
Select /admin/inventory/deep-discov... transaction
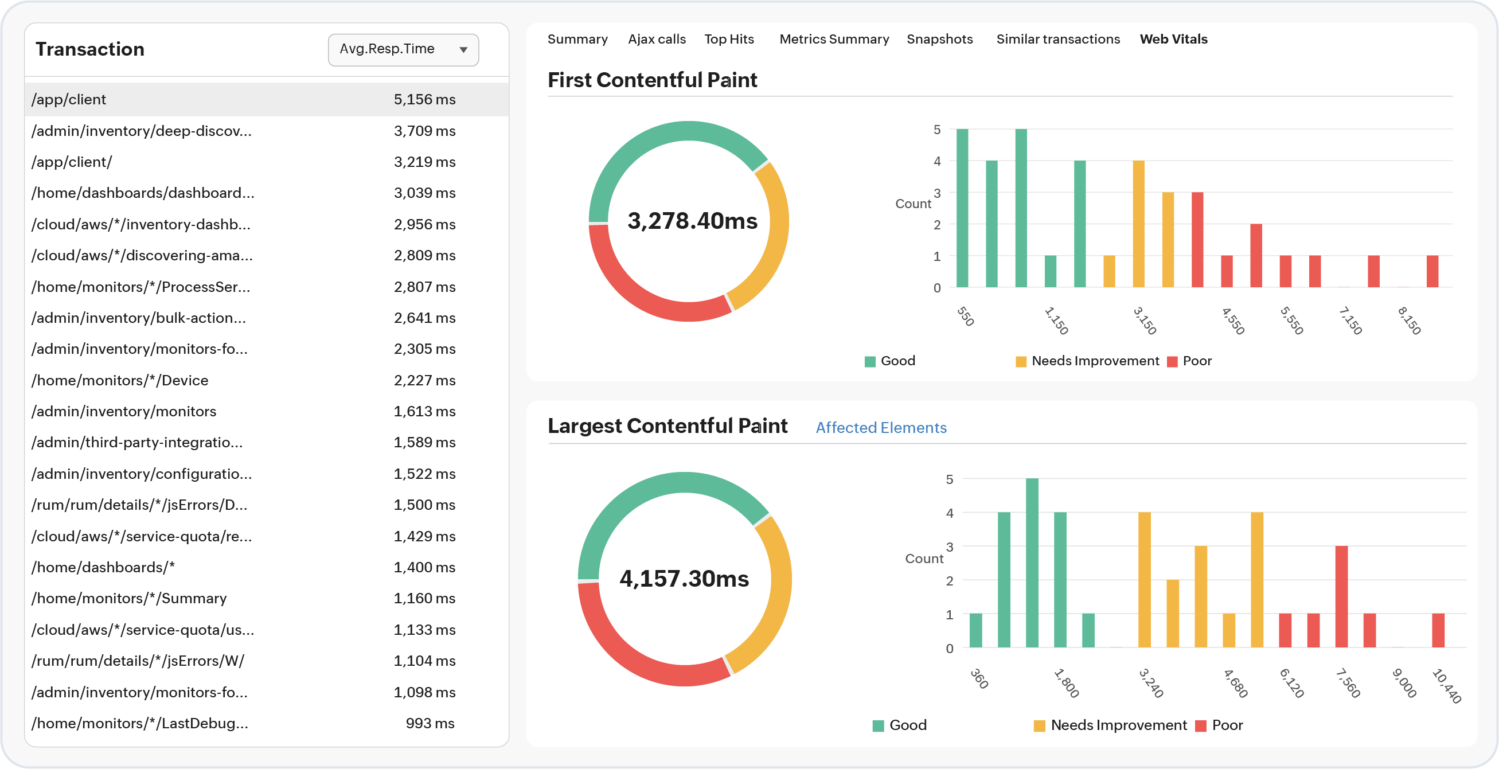point(267,131)
